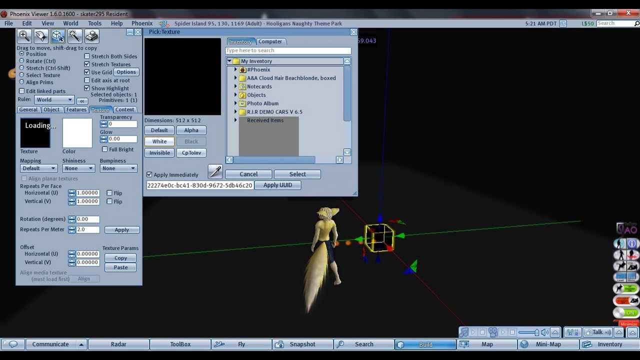Open the Ruler World dropdown
The height and width of the screenshot is (360, 640).
click(x=54, y=99)
